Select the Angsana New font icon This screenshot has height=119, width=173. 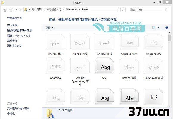129,42
